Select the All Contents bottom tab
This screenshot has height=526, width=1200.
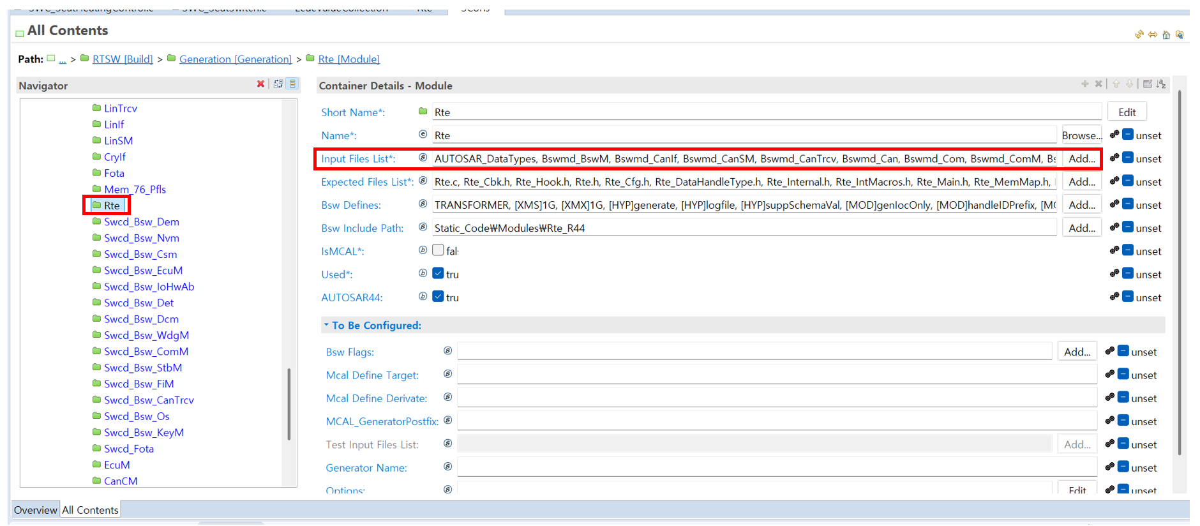pyautogui.click(x=90, y=510)
